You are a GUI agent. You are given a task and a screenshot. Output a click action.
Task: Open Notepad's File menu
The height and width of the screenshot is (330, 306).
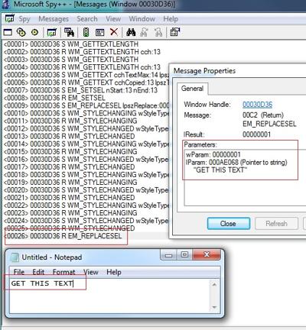(18, 272)
